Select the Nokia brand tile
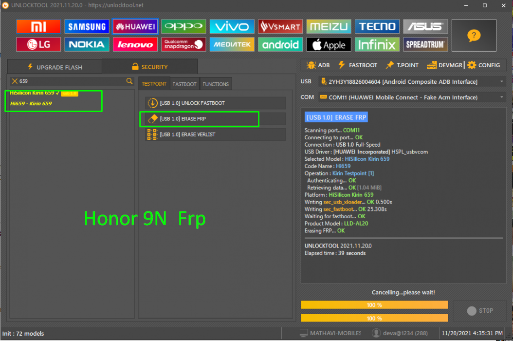This screenshot has height=341, width=513. (87, 44)
